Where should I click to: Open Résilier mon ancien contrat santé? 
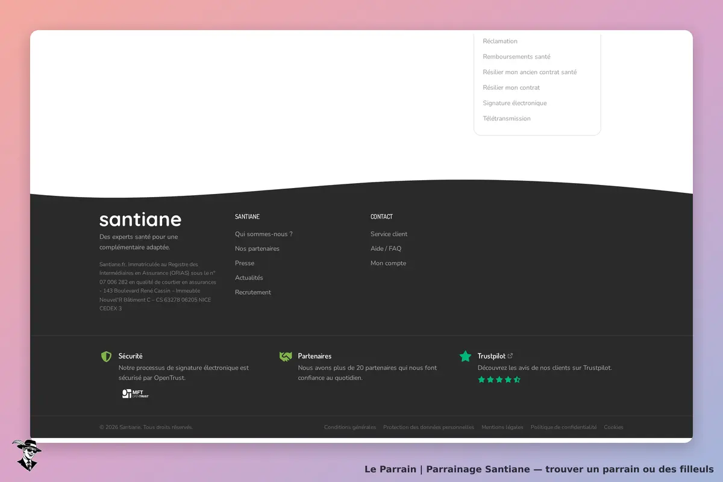tap(530, 72)
